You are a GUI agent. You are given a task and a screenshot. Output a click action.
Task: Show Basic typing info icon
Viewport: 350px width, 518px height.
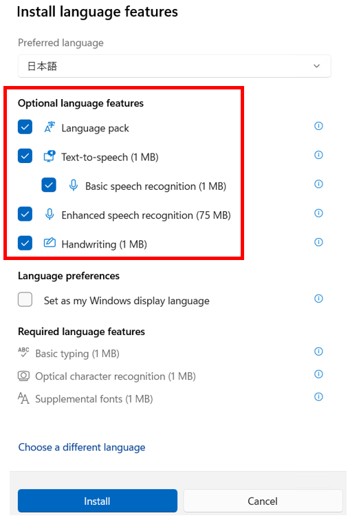[x=318, y=352]
